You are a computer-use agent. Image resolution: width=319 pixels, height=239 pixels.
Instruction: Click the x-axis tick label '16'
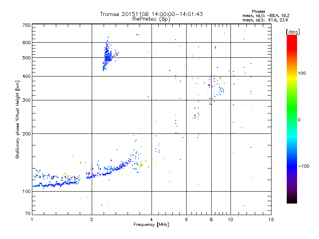[271, 219]
